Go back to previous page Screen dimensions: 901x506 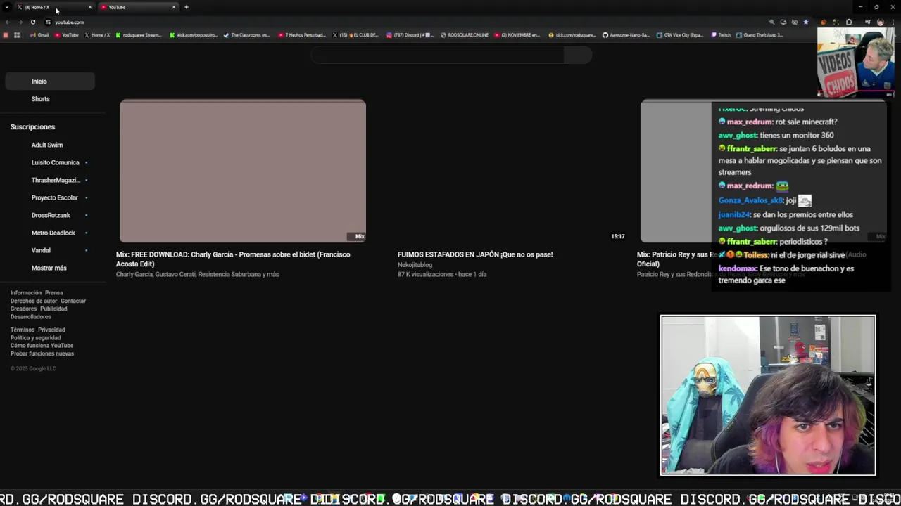point(8,22)
